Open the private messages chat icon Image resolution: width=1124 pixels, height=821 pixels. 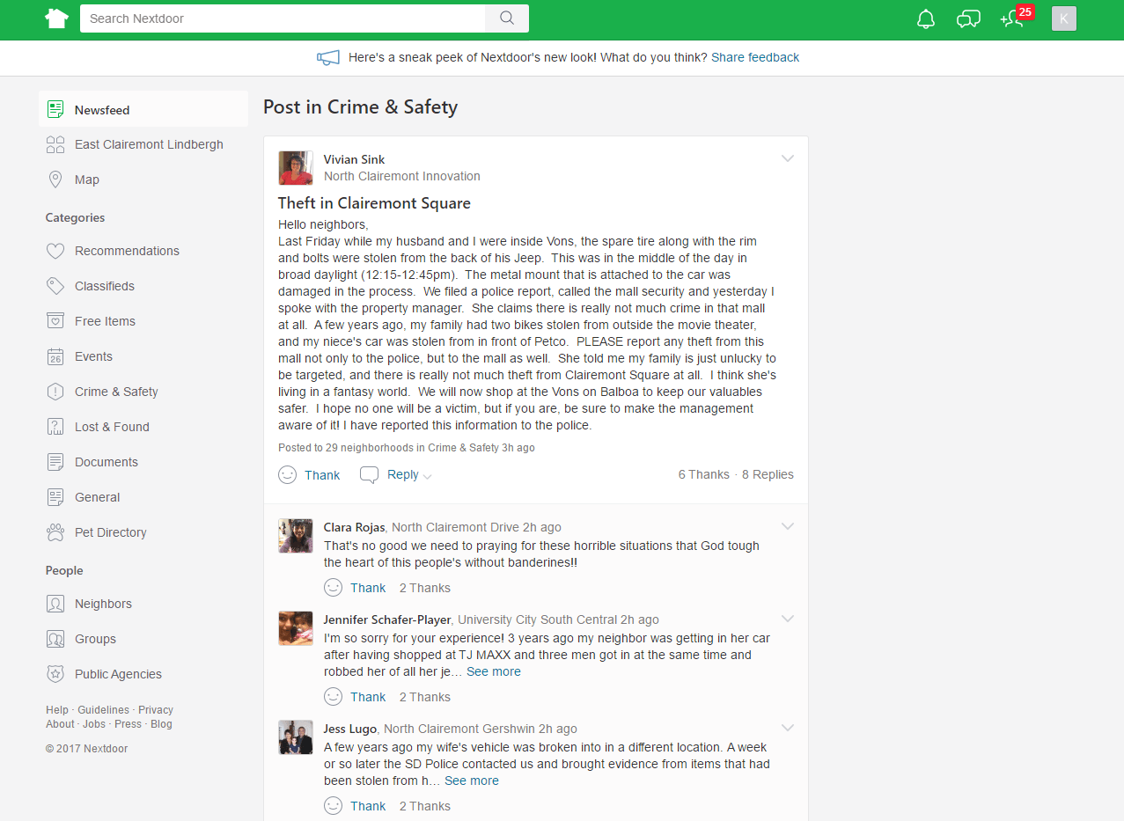968,18
